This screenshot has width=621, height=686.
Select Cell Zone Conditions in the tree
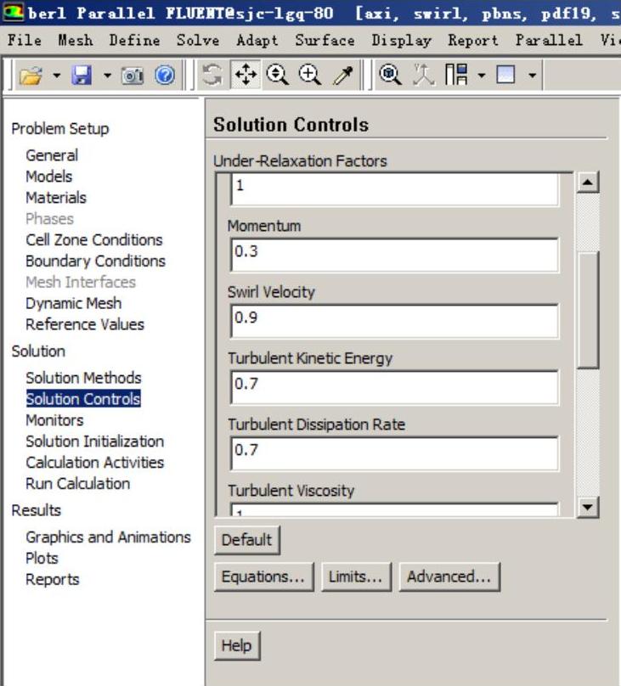coord(94,239)
